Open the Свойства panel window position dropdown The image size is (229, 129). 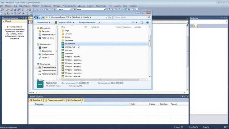pos(221,18)
